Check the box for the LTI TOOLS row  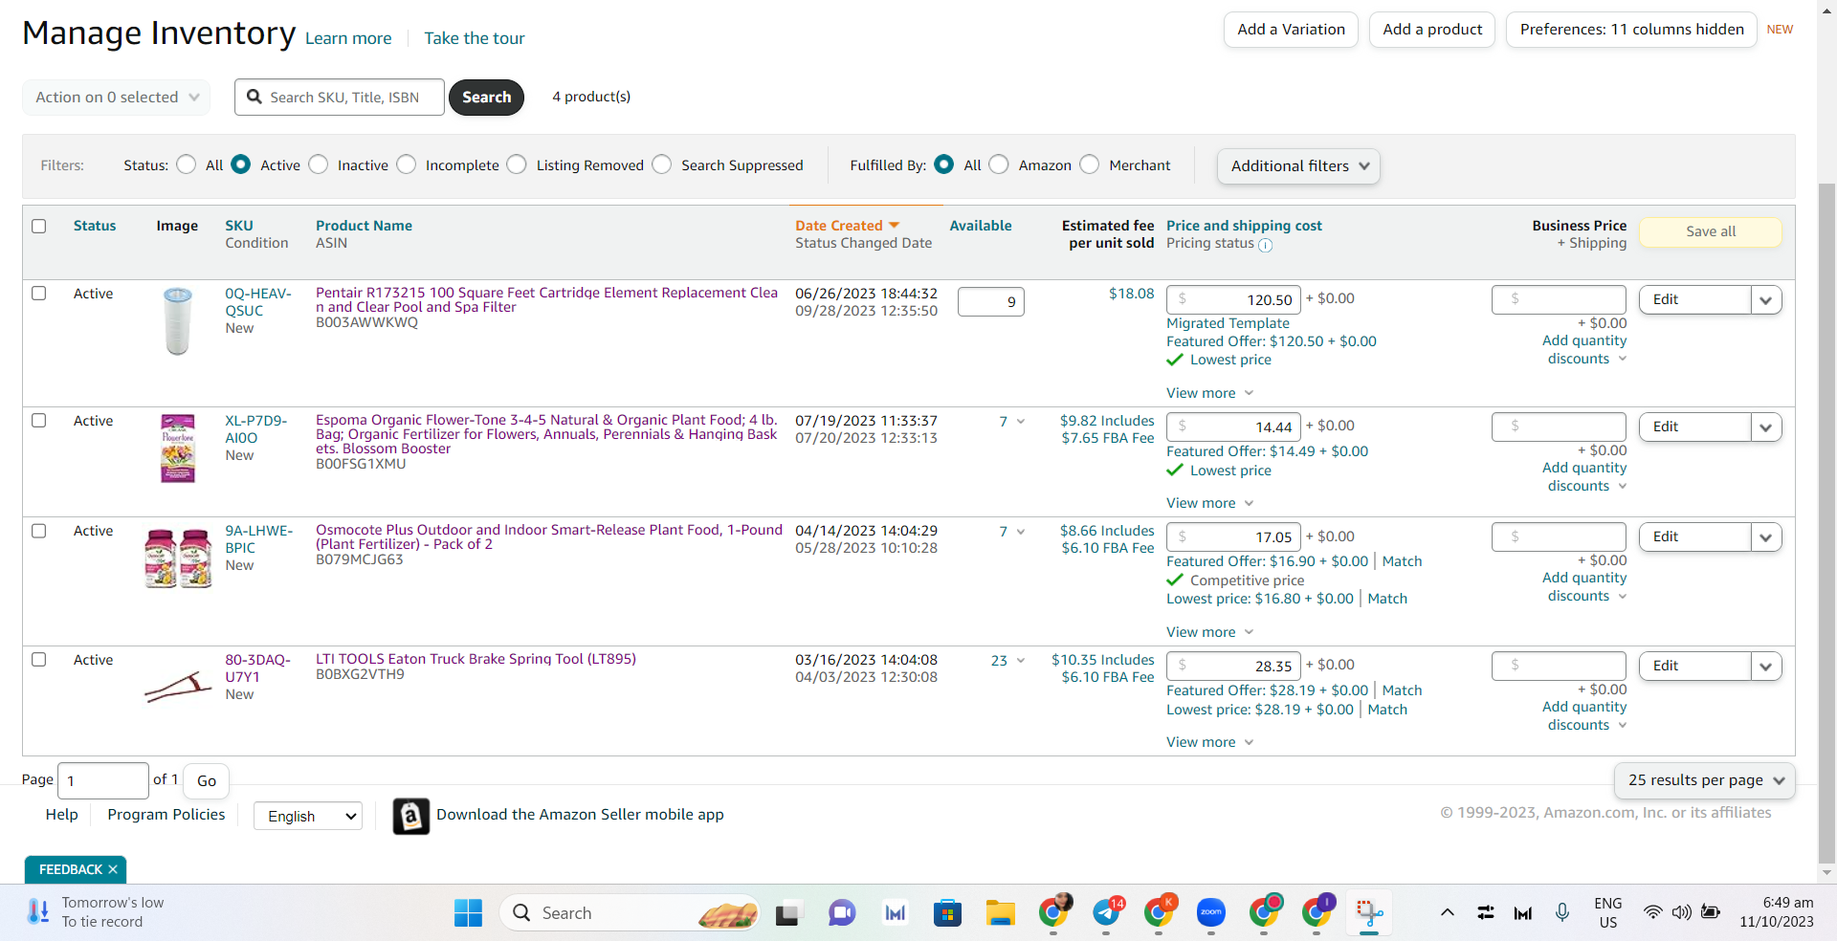39,660
